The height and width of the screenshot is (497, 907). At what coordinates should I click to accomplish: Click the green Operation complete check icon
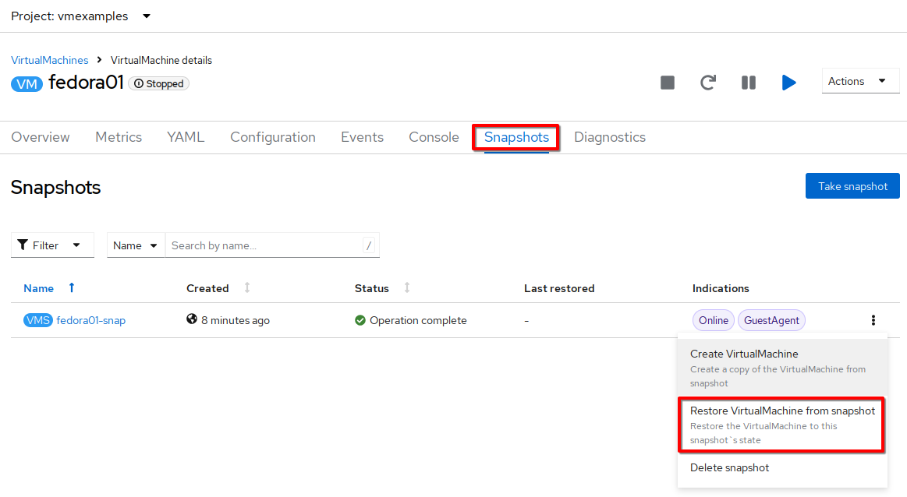point(360,320)
